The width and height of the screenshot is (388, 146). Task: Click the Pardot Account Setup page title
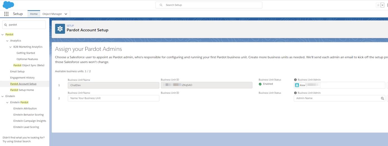pyautogui.click(x=87, y=30)
